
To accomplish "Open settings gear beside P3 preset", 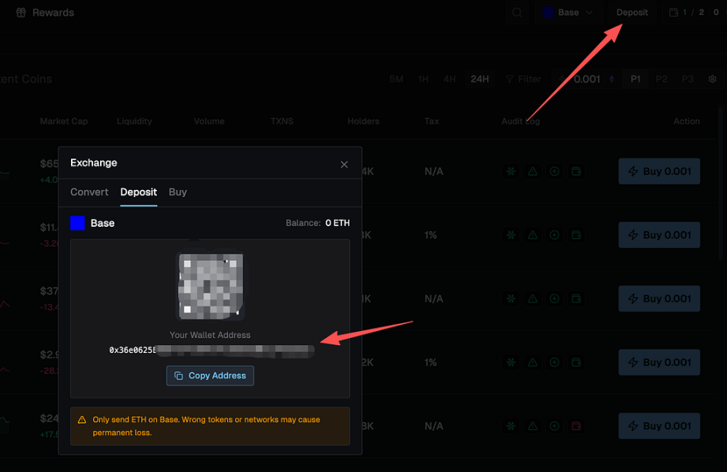I will (712, 80).
